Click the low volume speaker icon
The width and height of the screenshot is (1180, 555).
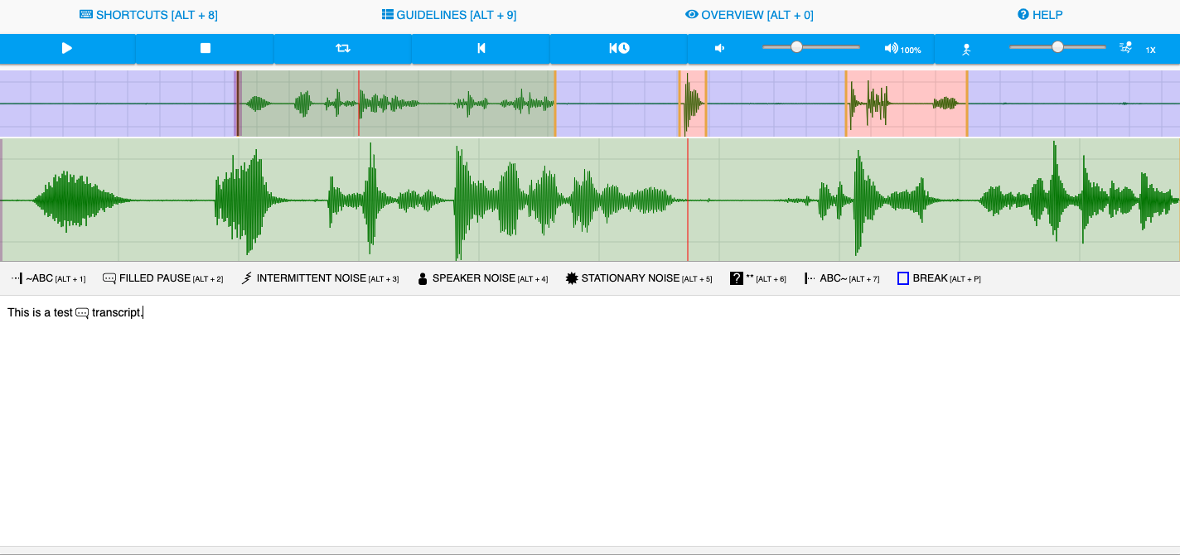(x=719, y=49)
